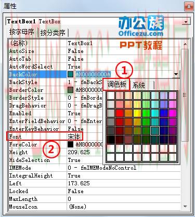
Task: Select the BackStyle property
Action: (x=37, y=82)
